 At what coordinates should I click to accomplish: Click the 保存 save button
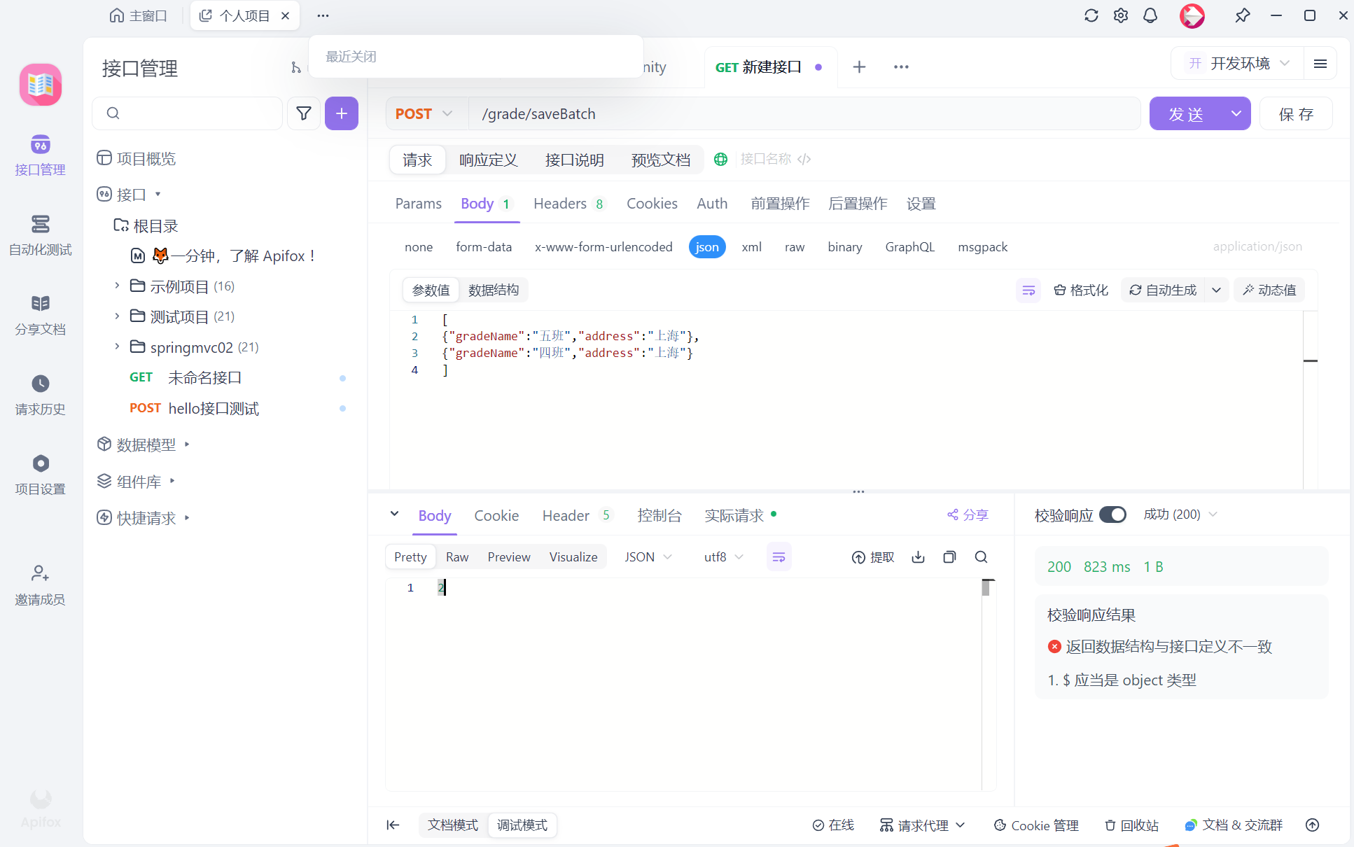1296,114
